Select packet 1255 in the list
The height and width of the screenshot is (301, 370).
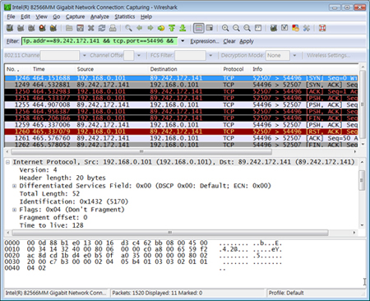[x=181, y=104]
